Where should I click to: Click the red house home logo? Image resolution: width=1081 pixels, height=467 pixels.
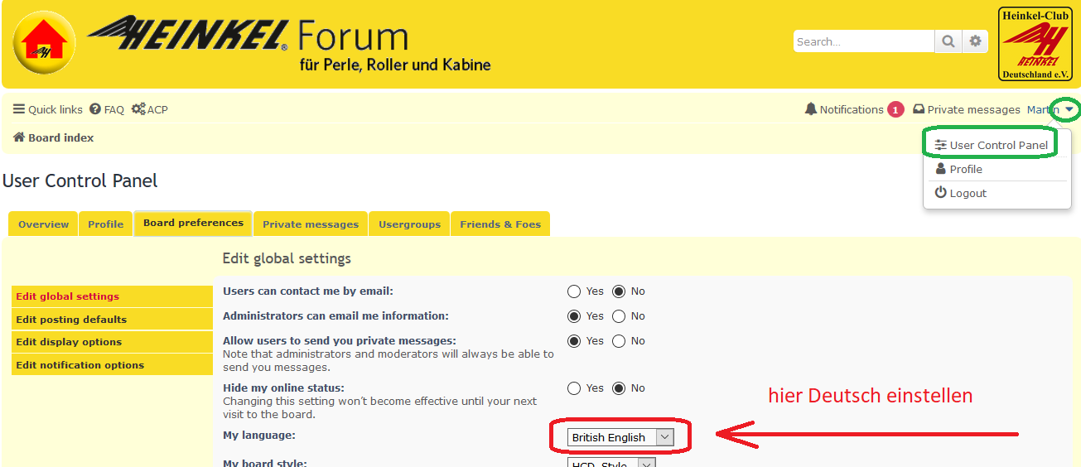[45, 43]
